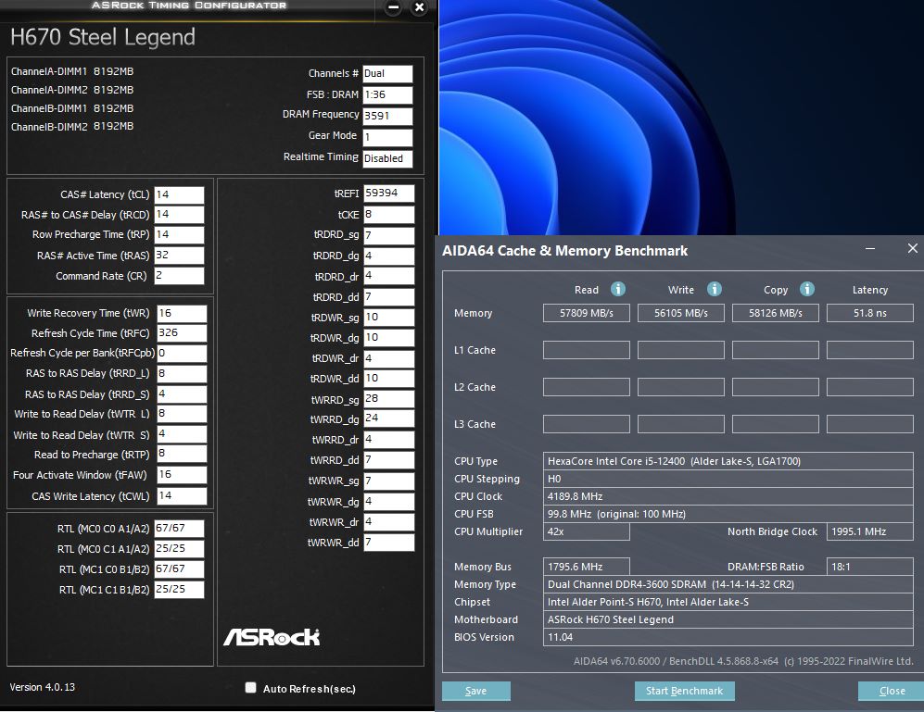Select the Four Activate Window (tFAW) field

point(182,475)
